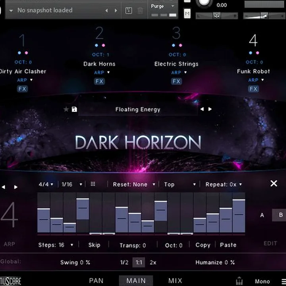Click the blue dot under layer 1

point(19,53)
